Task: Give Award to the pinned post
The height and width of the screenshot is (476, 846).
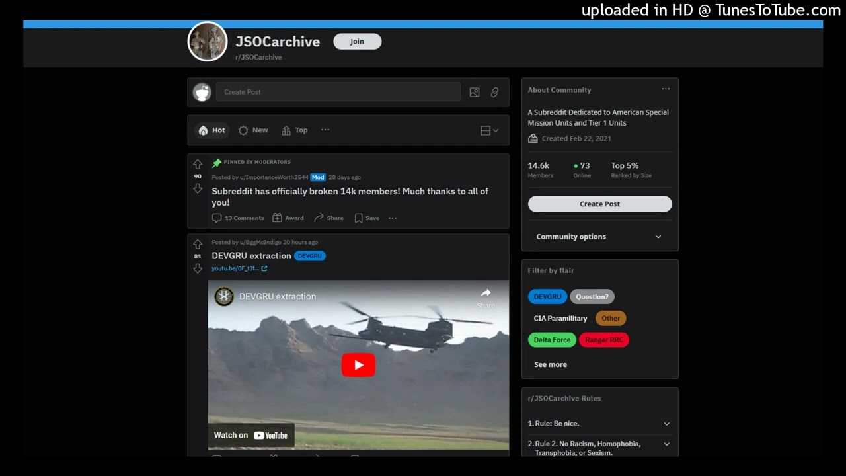Action: pyautogui.click(x=288, y=218)
